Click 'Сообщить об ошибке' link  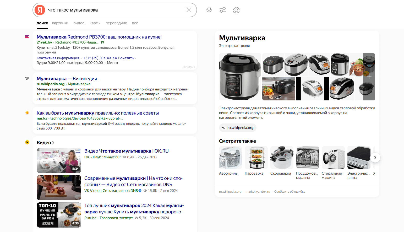point(290,192)
